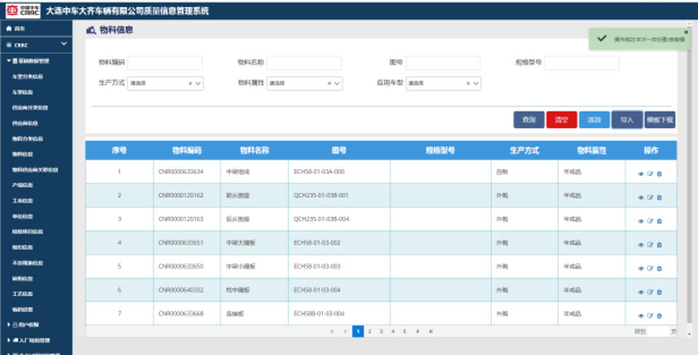Clear the 应用车型 selection with the x

coord(468,83)
